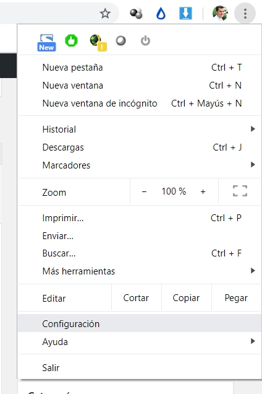Click the Pegar button
The height and width of the screenshot is (394, 262).
point(236,298)
